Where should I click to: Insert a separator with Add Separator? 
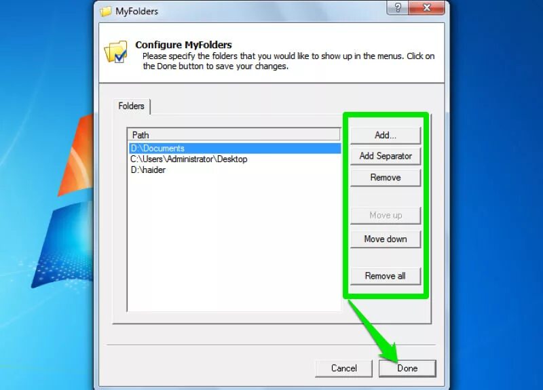(386, 156)
